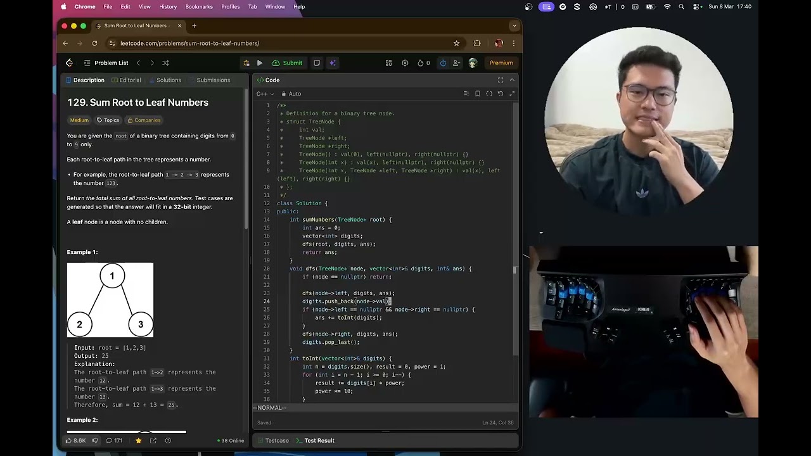Click the streak flame counter
The height and width of the screenshot is (456, 811).
point(423,63)
